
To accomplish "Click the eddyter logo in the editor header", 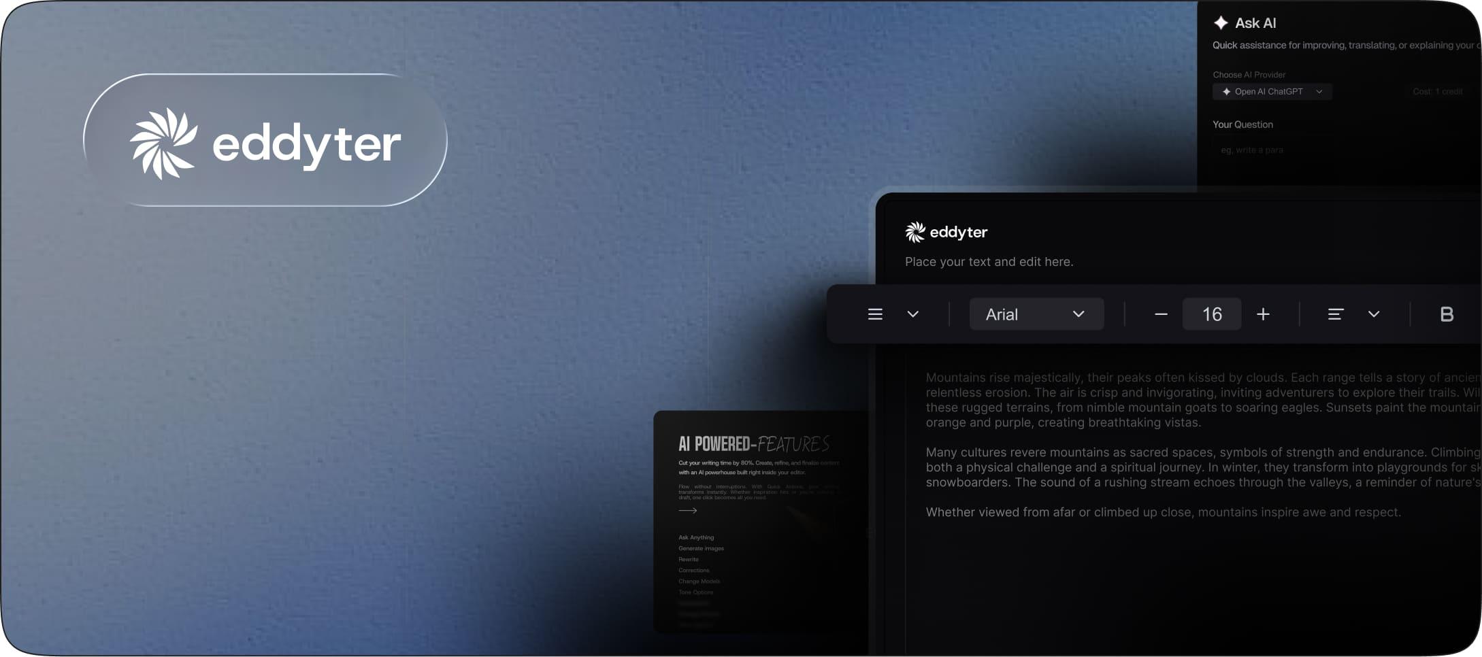I will (946, 232).
